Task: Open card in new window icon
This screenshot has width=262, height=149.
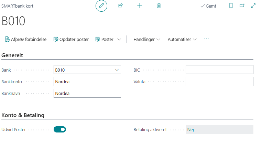Action: 242,6
